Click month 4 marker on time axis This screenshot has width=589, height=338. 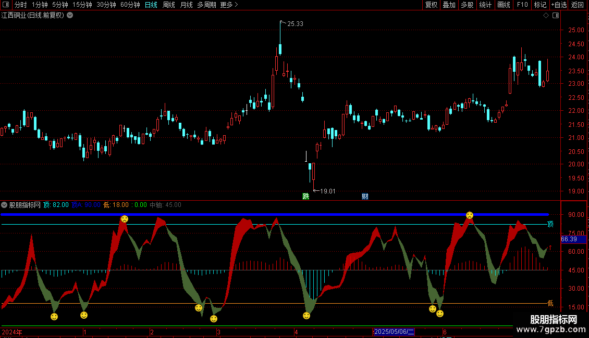(296, 332)
